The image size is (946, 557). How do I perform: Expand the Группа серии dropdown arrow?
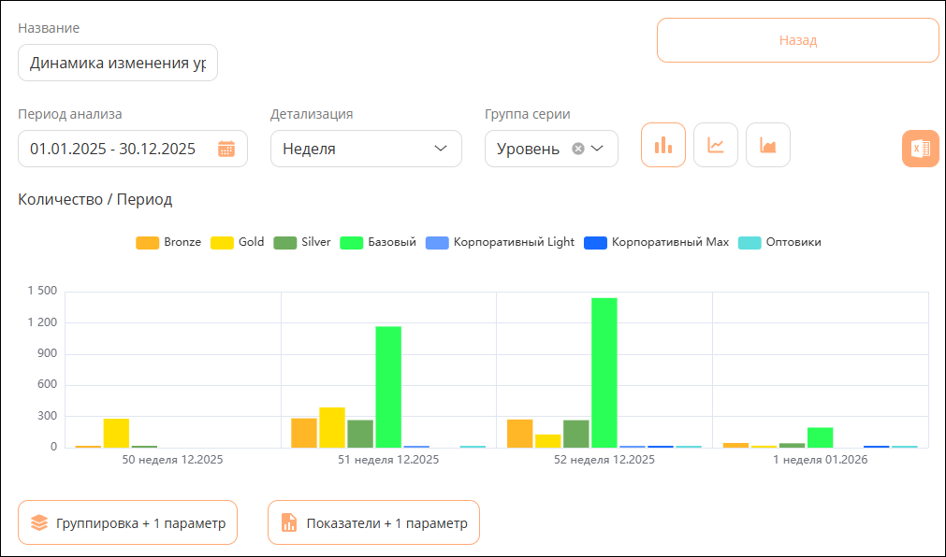[597, 149]
